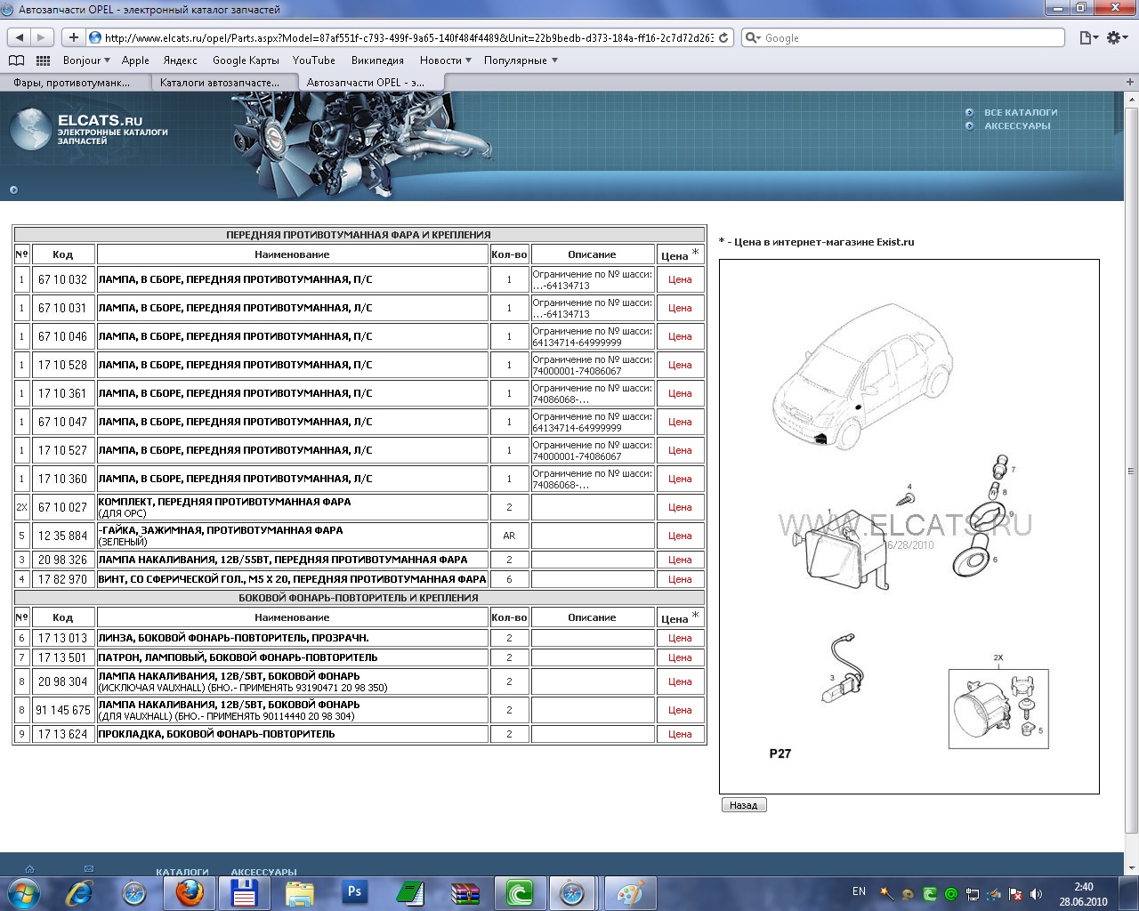This screenshot has width=1139, height=911.
Task: Click the fog lamp parts diagram P27
Action: [x=909, y=526]
